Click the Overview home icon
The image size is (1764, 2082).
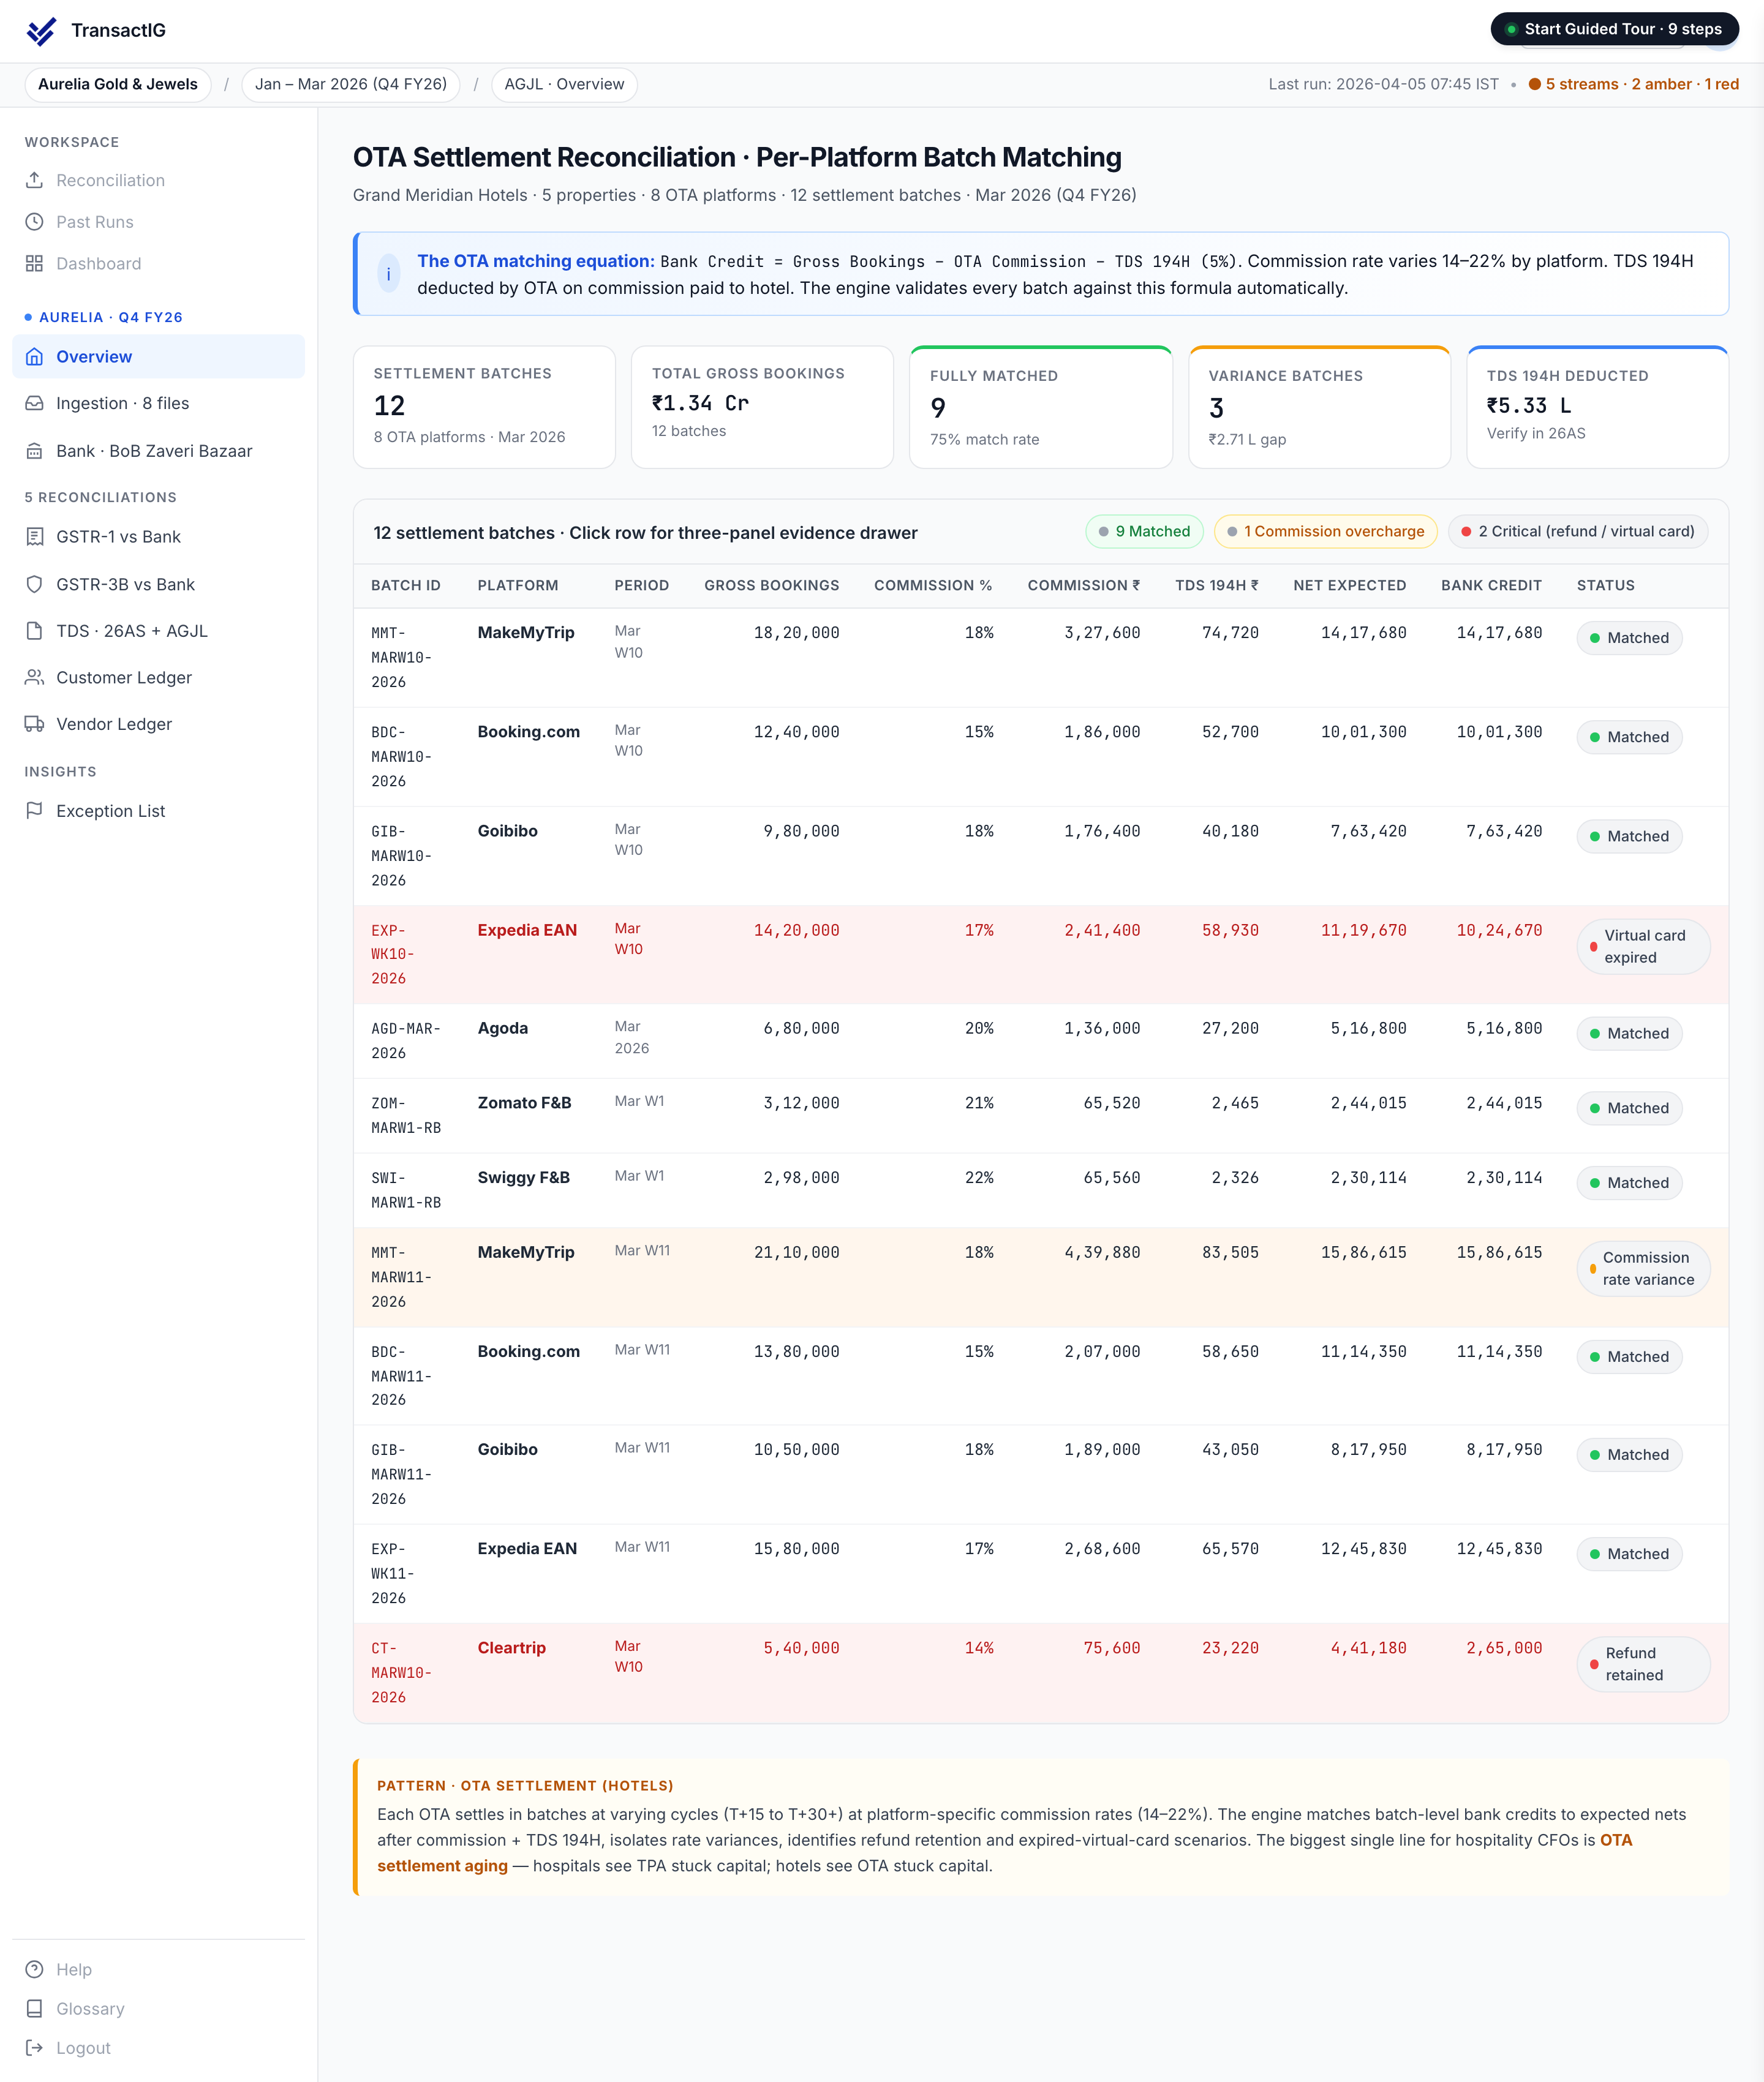tap(34, 357)
